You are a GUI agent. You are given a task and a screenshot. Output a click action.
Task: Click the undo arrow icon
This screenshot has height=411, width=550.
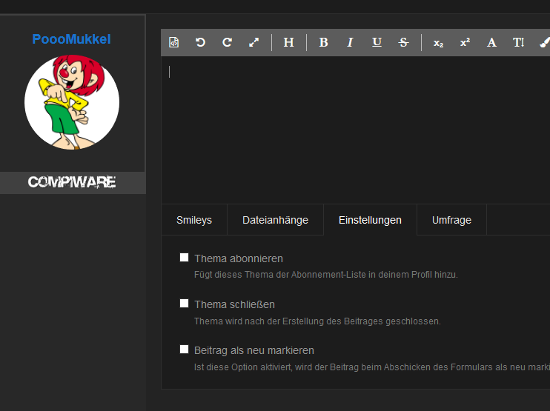point(200,42)
